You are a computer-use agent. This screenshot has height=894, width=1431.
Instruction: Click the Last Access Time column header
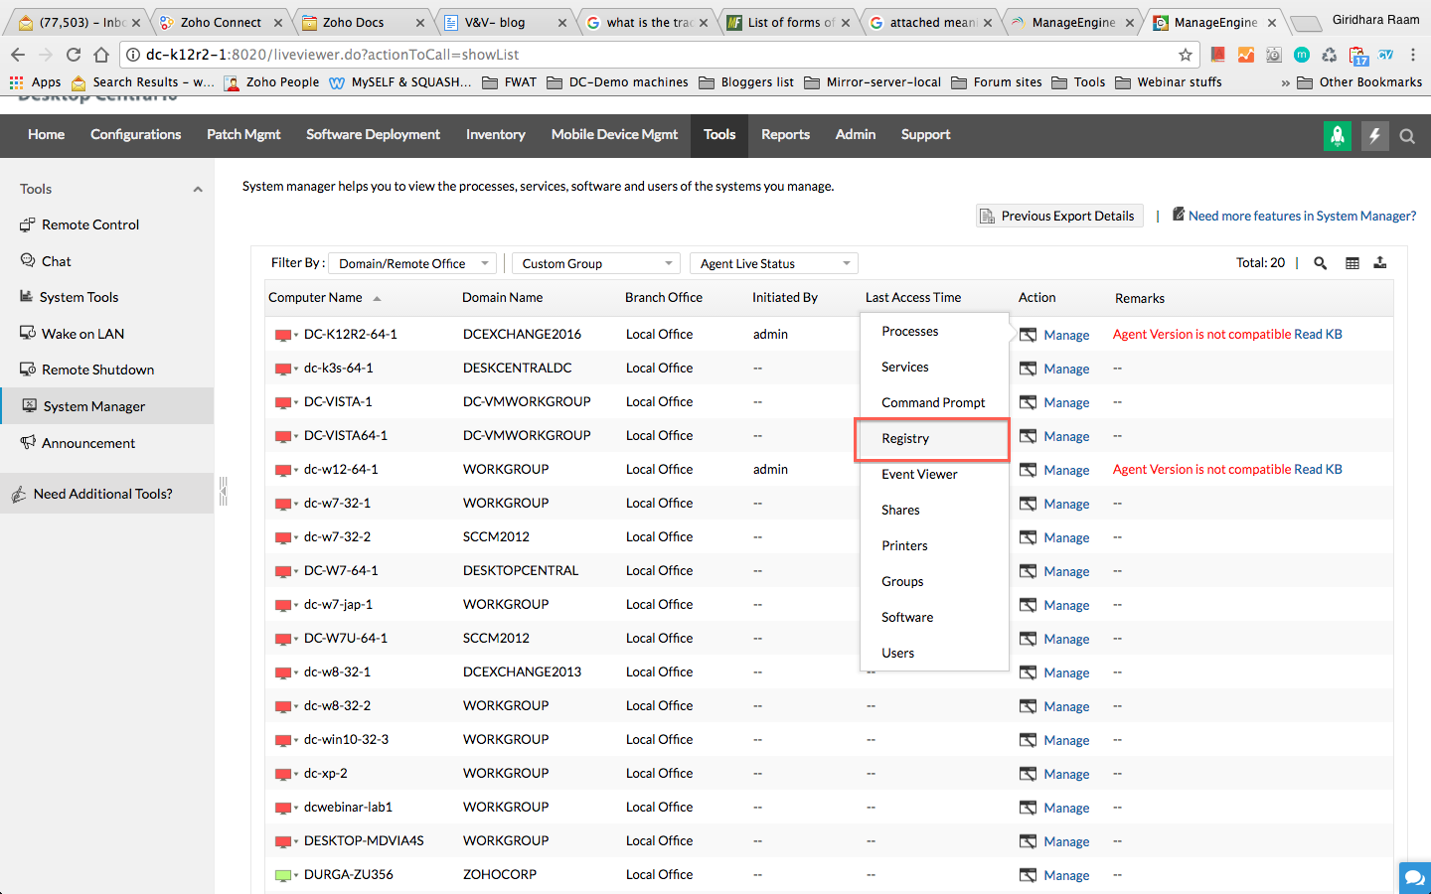pos(913,297)
